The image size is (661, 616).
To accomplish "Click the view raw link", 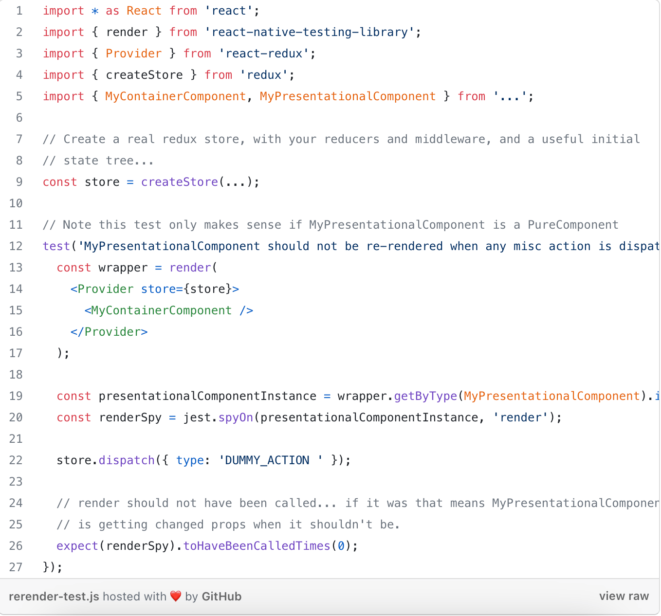I will [624, 596].
